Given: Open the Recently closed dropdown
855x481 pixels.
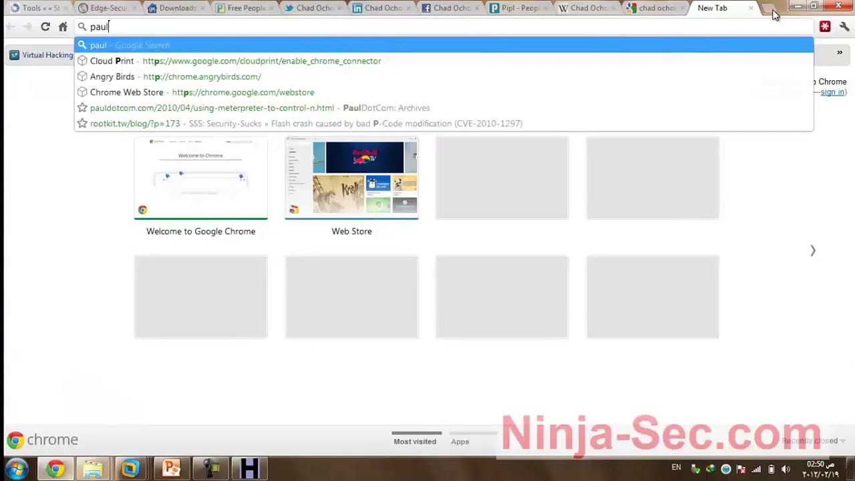Looking at the screenshot, I should (814, 441).
